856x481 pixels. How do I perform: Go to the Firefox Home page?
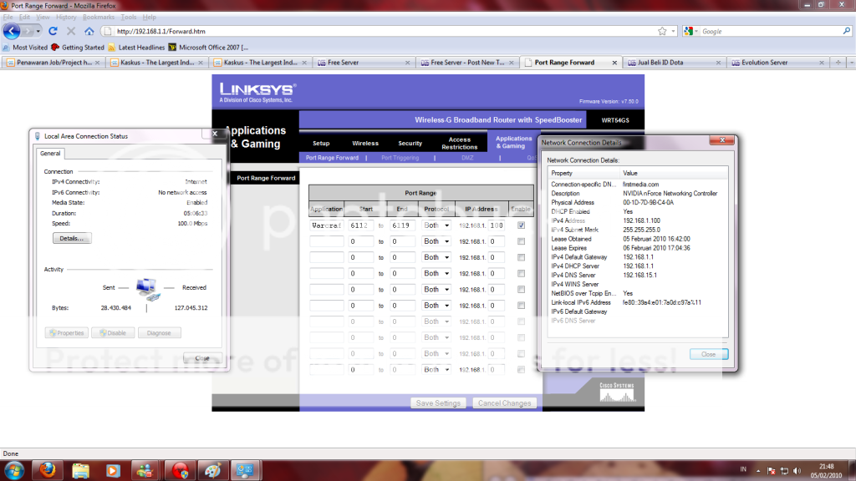tap(89, 31)
